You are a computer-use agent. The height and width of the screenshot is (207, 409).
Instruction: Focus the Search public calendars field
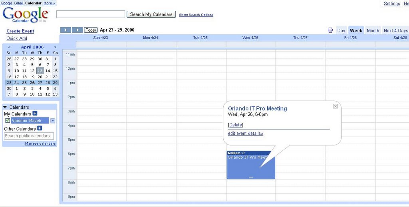pos(29,136)
